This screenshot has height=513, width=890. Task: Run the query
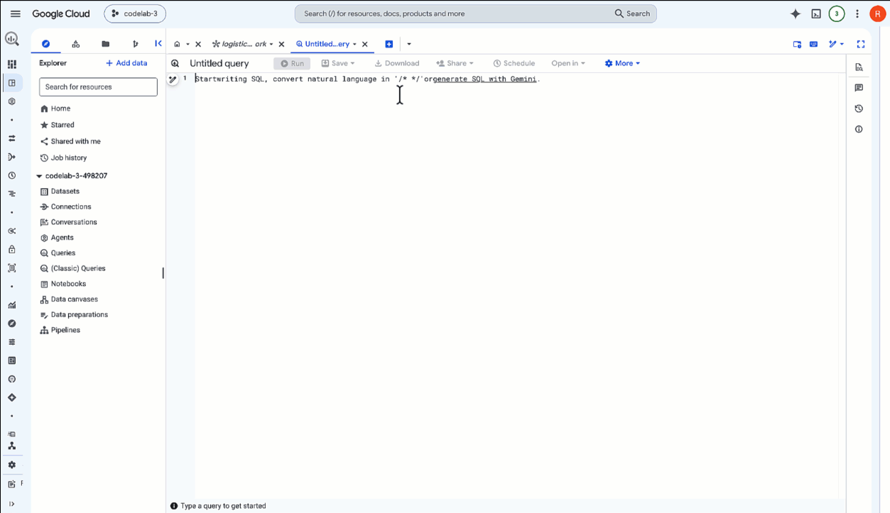point(292,63)
